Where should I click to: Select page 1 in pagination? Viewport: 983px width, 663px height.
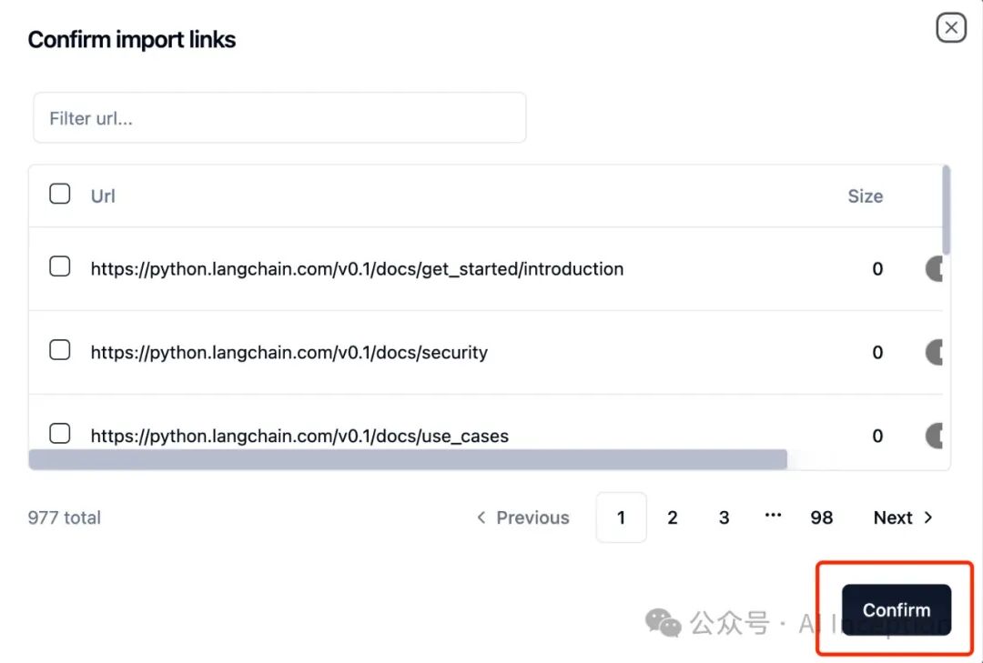[621, 517]
